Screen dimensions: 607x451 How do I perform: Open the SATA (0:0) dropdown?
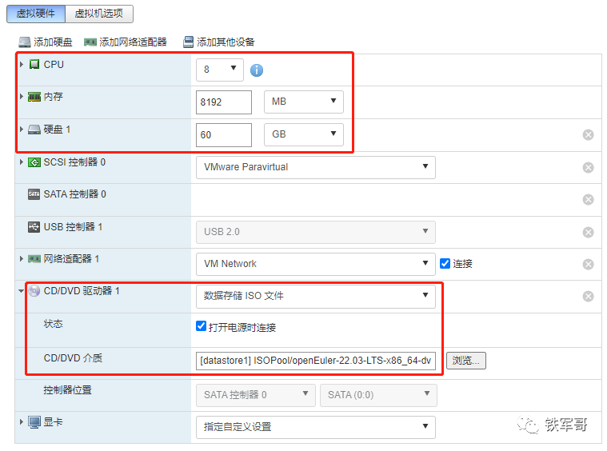pyautogui.click(x=378, y=395)
